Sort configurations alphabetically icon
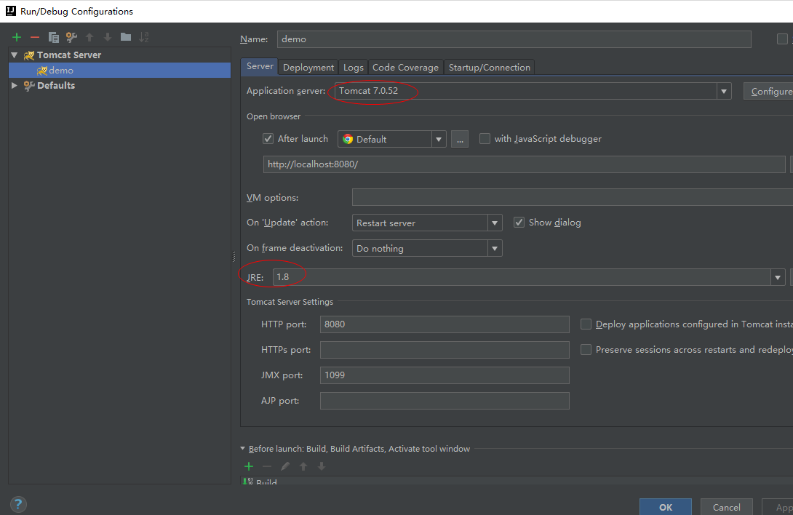Viewport: 793px width, 515px height. [x=144, y=37]
